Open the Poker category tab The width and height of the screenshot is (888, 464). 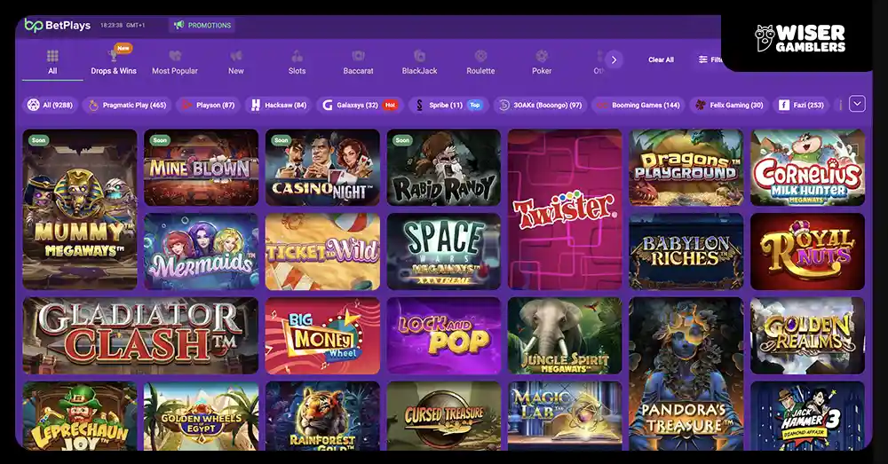[x=542, y=62]
